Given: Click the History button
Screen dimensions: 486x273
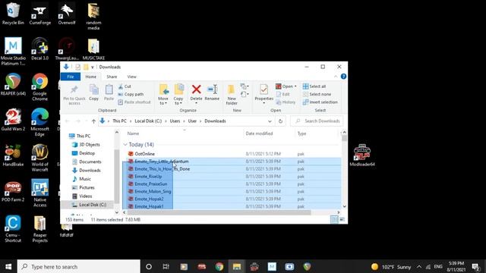Looking at the screenshot, I should [x=286, y=102].
